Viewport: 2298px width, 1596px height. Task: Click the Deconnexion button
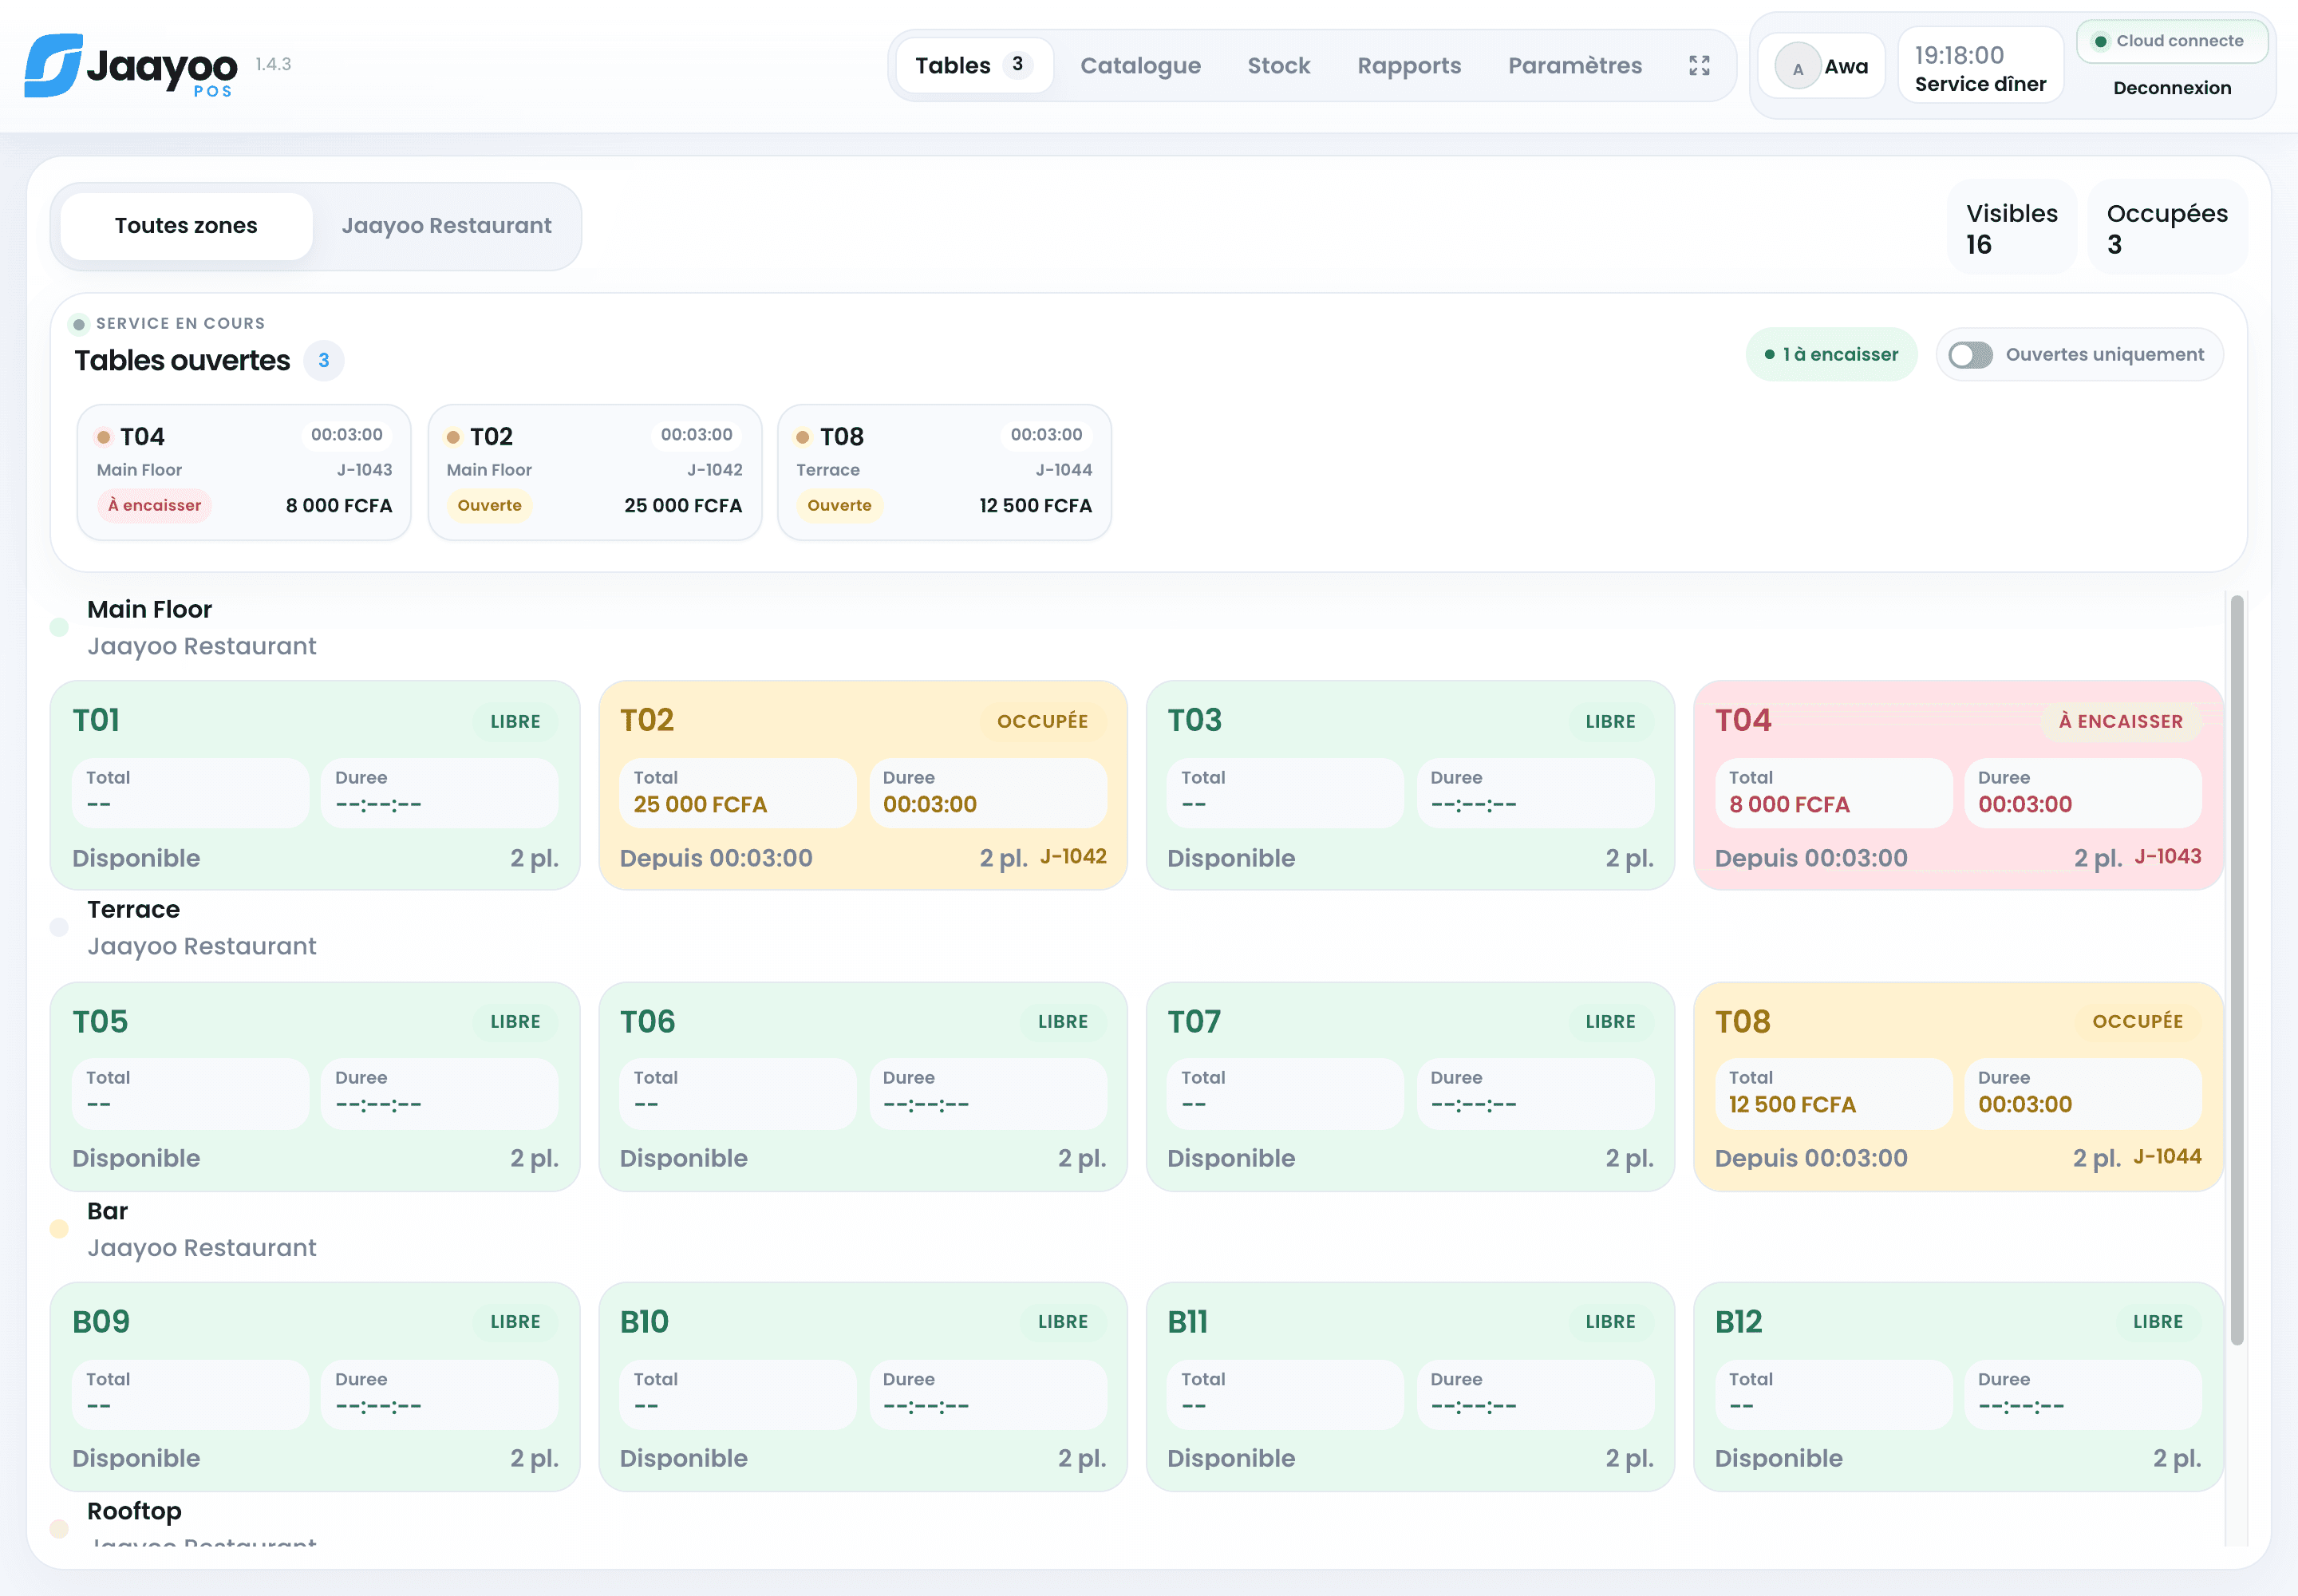coord(2171,88)
